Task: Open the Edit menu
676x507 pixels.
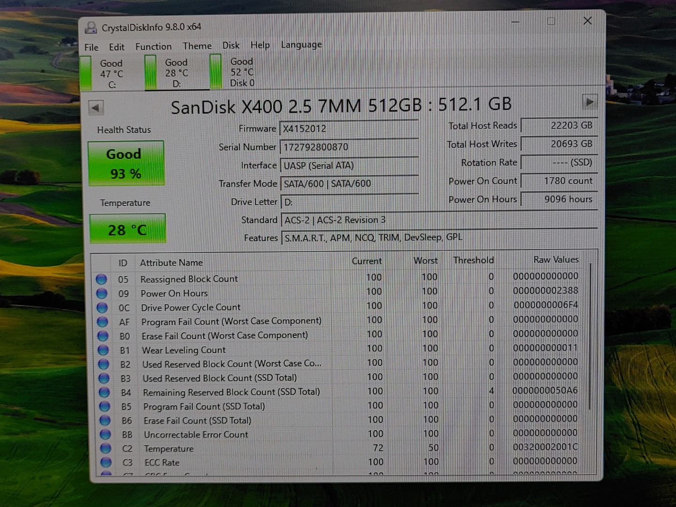Action: pyautogui.click(x=116, y=47)
